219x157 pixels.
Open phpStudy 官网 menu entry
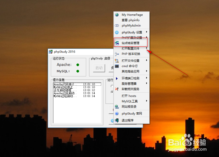[x=132, y=114]
